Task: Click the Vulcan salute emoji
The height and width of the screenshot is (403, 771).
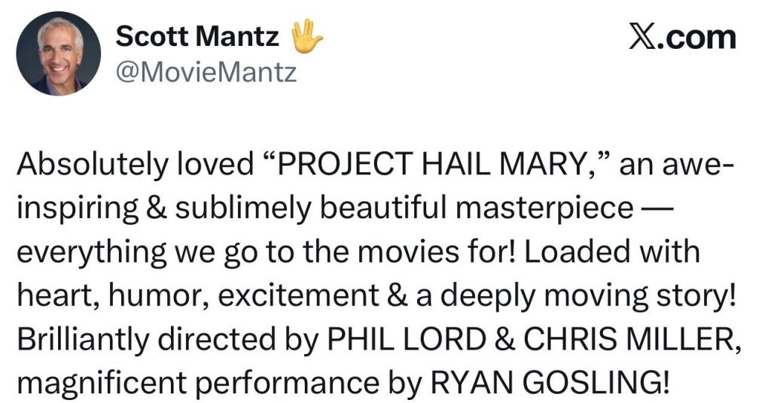Action: tap(307, 35)
